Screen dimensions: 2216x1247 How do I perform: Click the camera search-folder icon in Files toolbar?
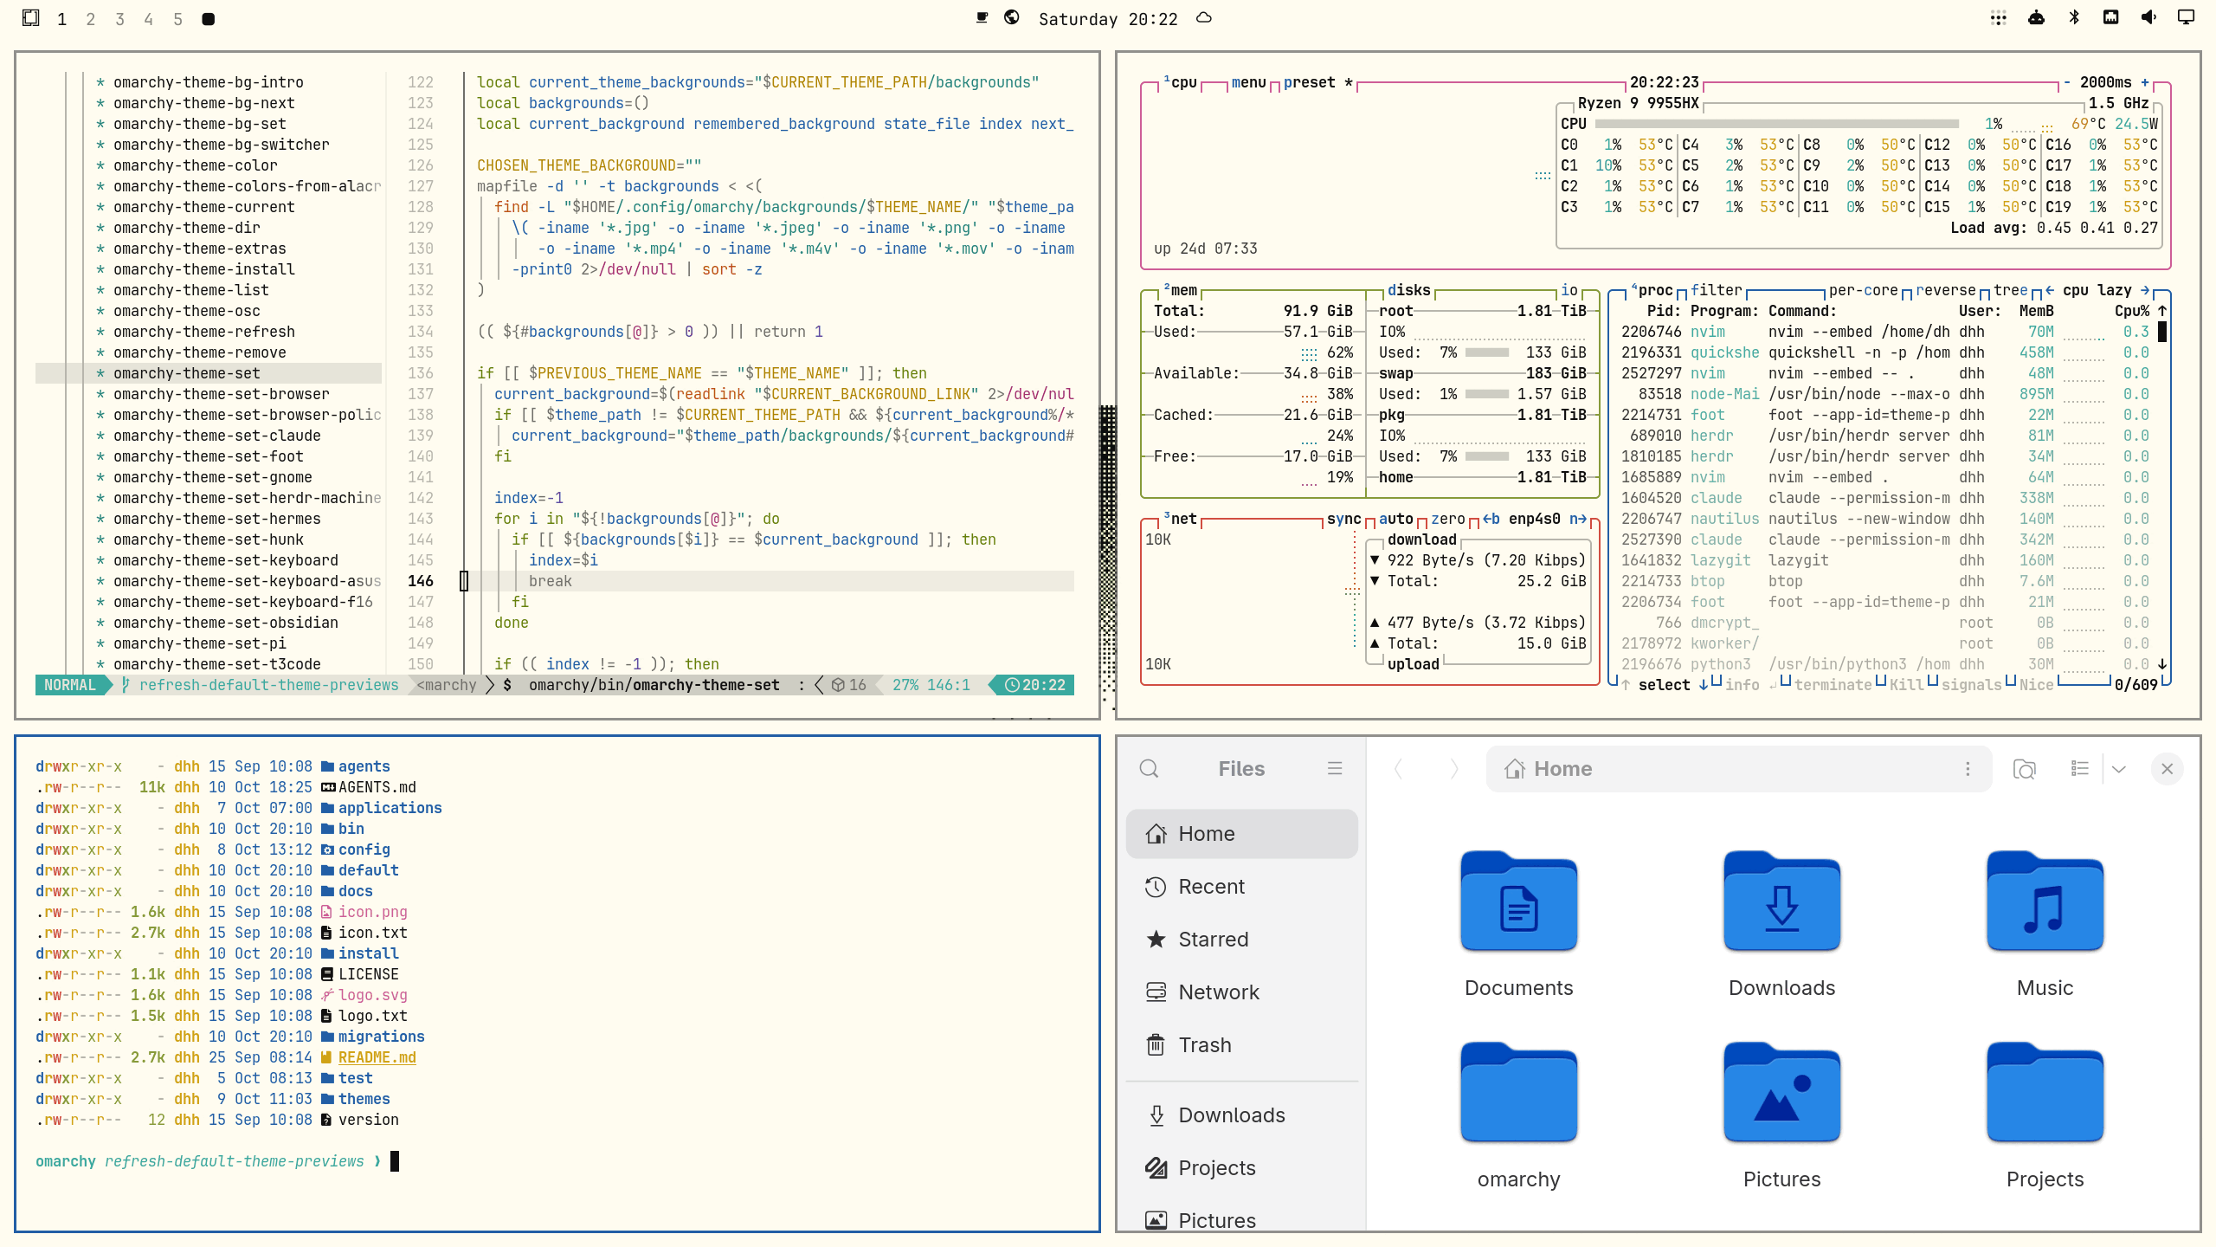(x=2025, y=769)
